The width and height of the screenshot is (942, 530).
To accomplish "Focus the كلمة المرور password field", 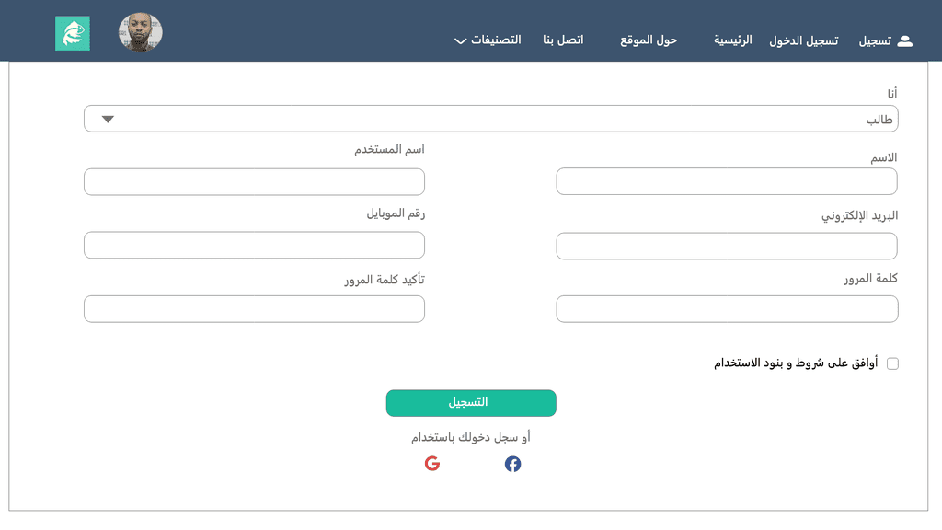I will click(x=727, y=309).
